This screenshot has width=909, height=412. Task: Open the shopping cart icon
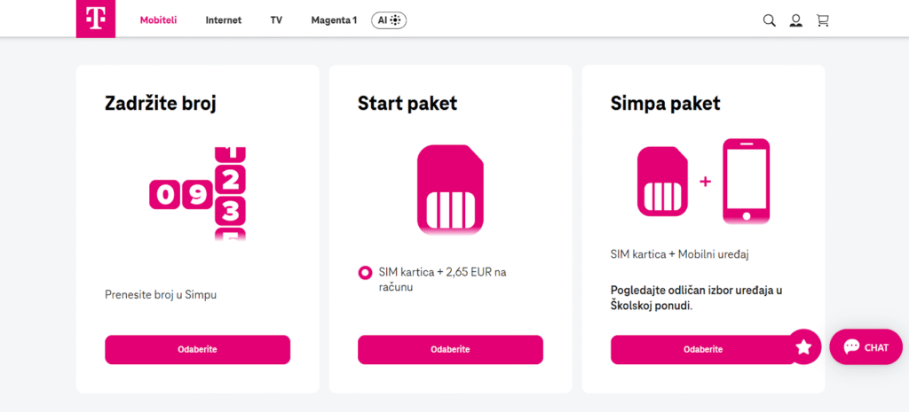click(822, 21)
